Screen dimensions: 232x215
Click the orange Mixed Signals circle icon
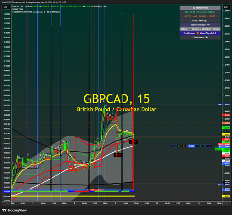point(198,33)
